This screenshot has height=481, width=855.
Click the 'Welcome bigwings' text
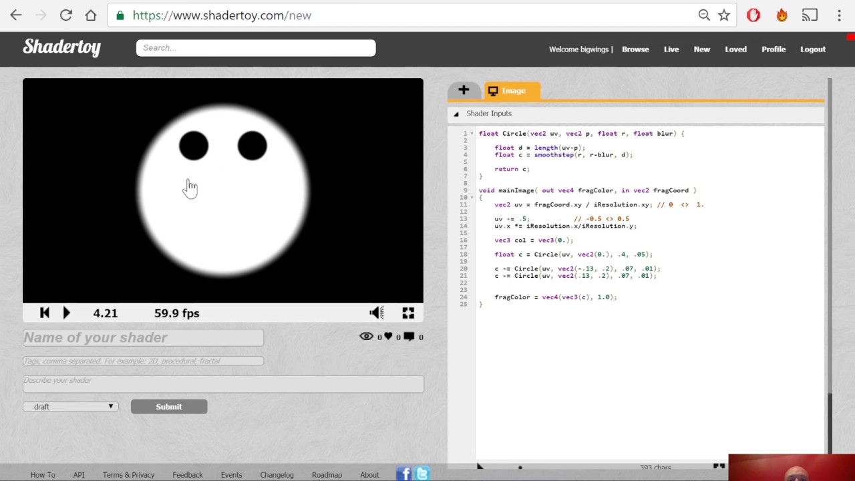pyautogui.click(x=578, y=49)
